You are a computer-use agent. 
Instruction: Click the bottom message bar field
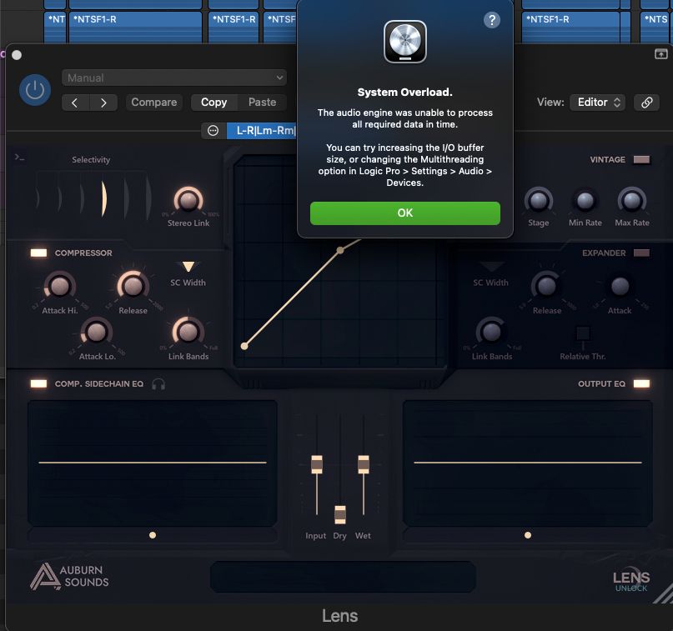click(343, 577)
